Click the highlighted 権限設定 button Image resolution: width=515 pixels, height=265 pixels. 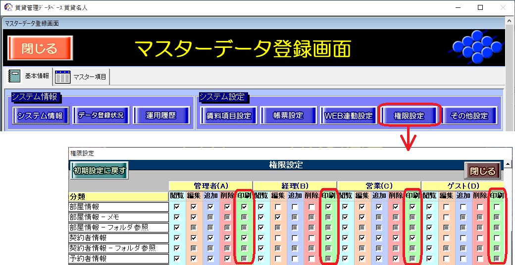[x=409, y=116]
